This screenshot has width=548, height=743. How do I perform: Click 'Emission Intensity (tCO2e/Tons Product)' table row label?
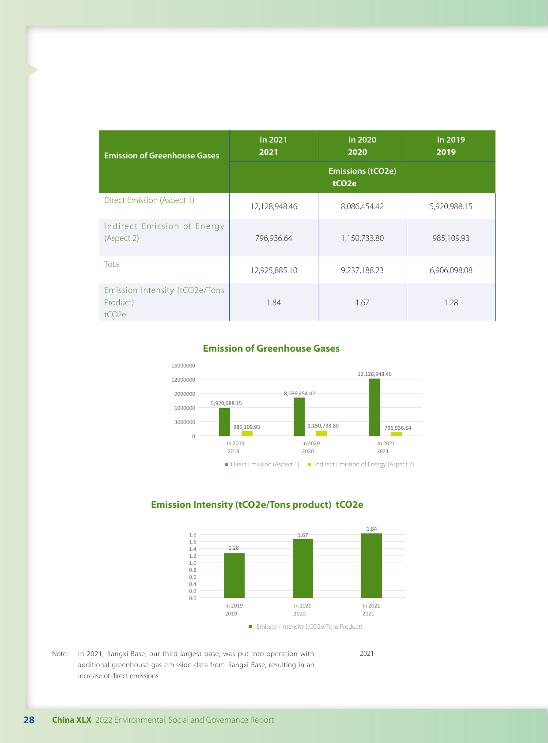[x=164, y=302]
